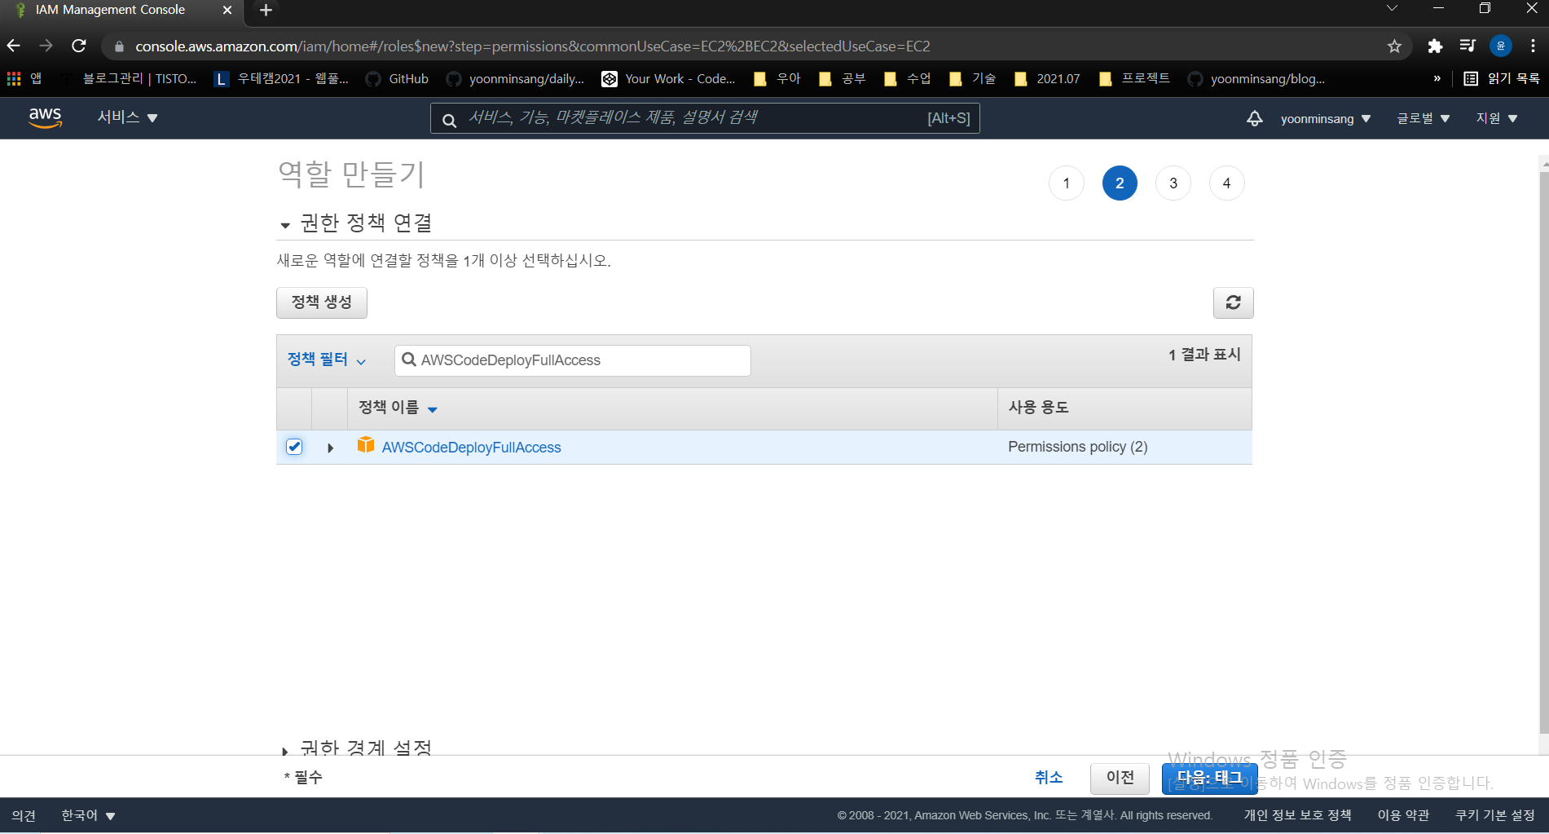Select wizard step 2 indicator

pos(1120,183)
